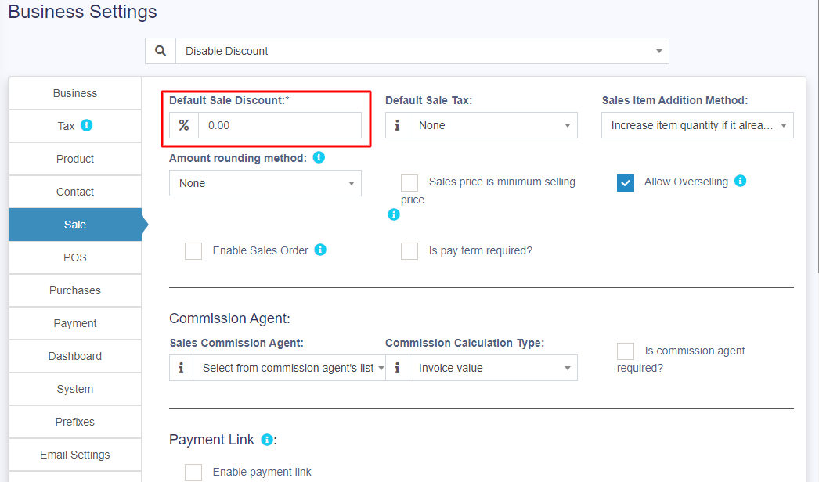Image resolution: width=819 pixels, height=482 pixels.
Task: Click percent icon beside Default Sale Discount
Action: tap(184, 125)
